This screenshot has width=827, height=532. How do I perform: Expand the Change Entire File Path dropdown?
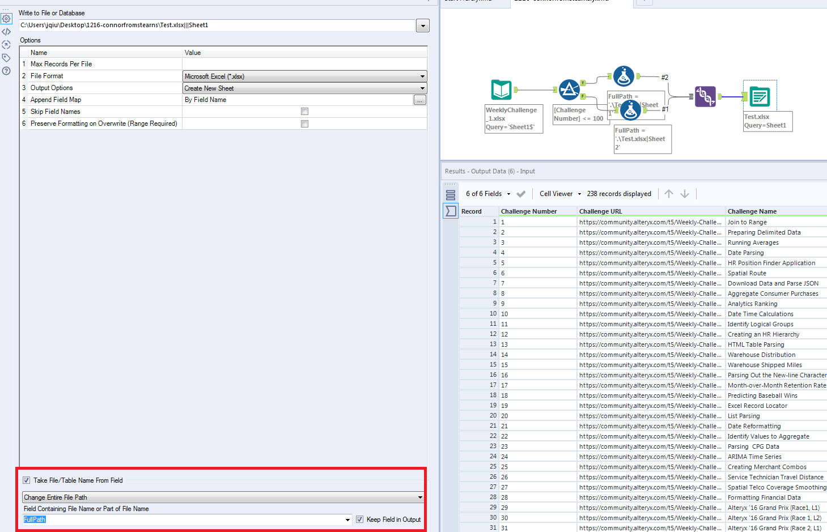tap(223, 497)
